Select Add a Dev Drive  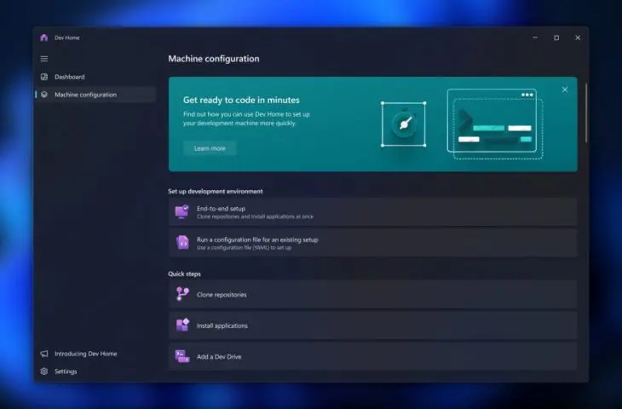(372, 356)
